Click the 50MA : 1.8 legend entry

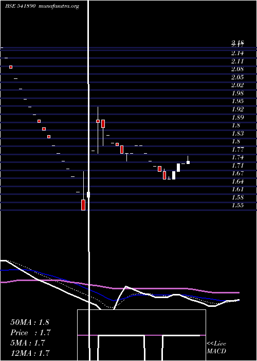click(30, 322)
